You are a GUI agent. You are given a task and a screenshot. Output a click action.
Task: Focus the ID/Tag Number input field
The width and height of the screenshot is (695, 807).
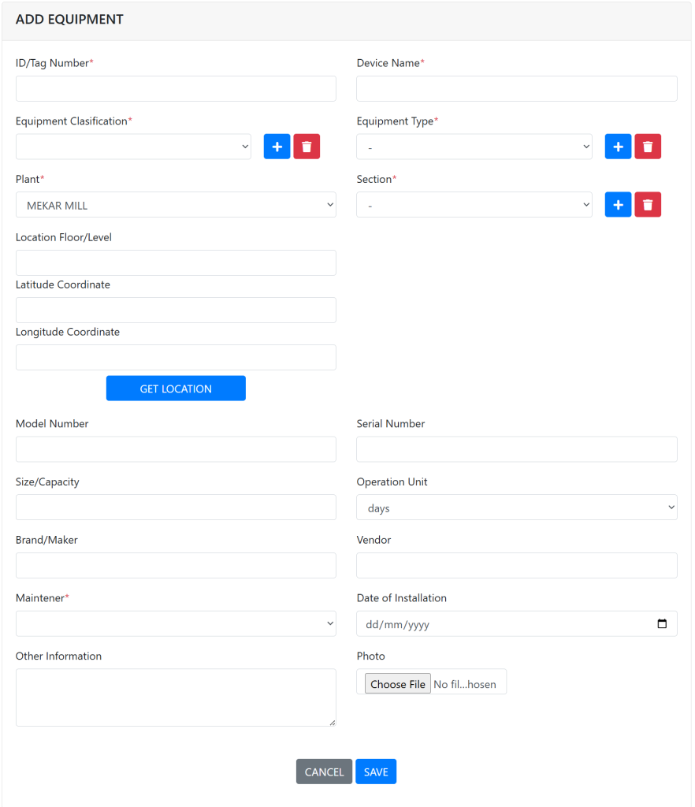(176, 89)
